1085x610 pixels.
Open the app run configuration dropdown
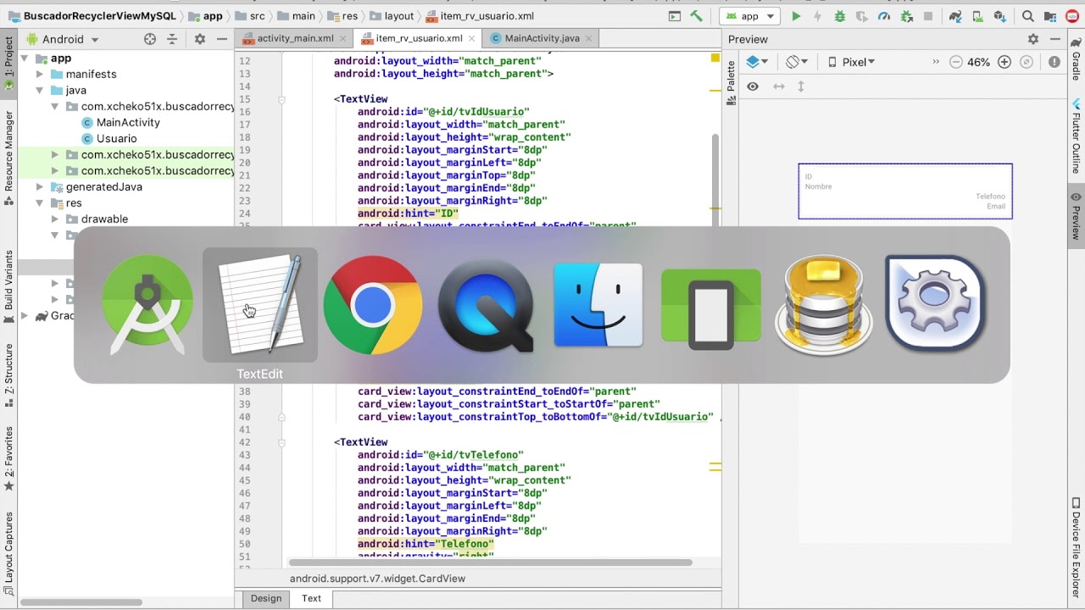[x=750, y=16]
